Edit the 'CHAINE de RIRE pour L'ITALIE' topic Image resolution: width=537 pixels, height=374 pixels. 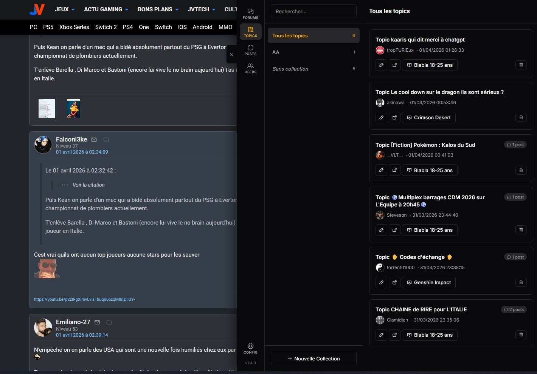pos(381,335)
